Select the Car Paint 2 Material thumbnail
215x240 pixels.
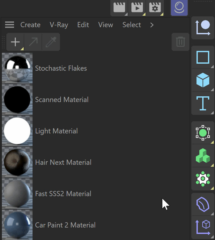[17, 225]
